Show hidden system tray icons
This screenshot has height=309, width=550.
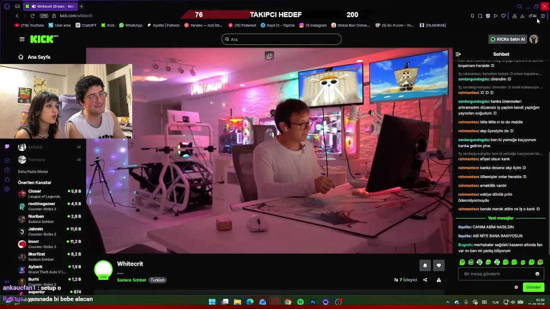pyautogui.click(x=448, y=302)
